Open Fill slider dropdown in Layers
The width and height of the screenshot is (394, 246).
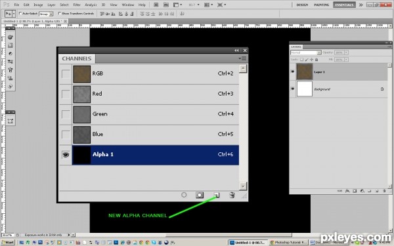[346, 60]
